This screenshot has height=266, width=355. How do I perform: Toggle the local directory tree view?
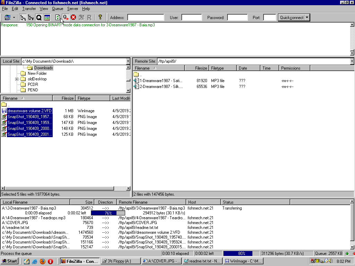(23, 17)
